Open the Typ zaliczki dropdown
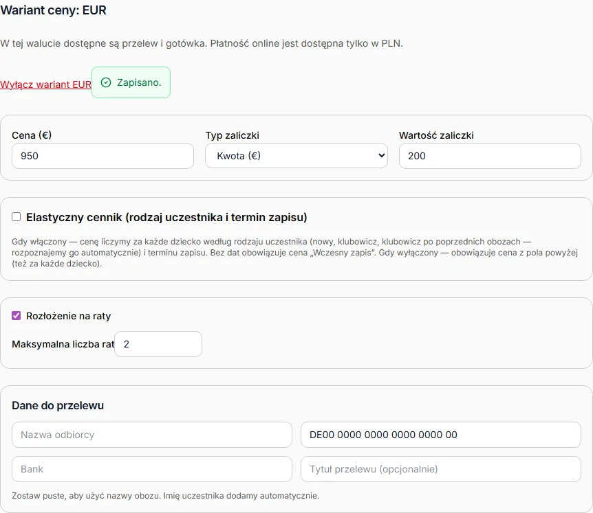The height and width of the screenshot is (513, 593). pos(296,155)
